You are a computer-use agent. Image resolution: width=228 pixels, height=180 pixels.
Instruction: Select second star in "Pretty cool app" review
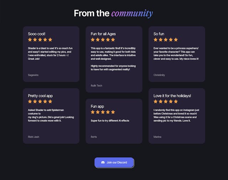tap(35, 102)
